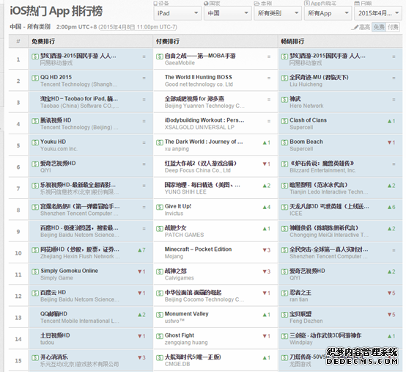Click rank down 5 indicator for 忍者之王

click(x=391, y=293)
